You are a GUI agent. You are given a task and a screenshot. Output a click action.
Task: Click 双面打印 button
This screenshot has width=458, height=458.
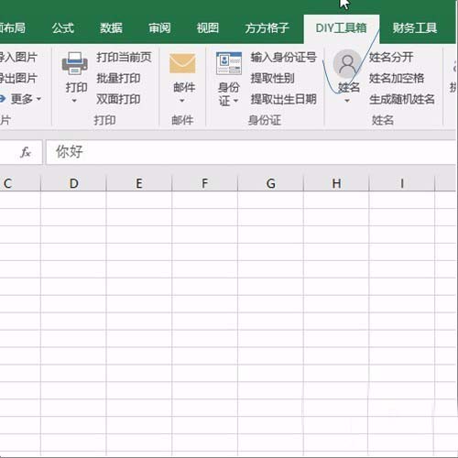(118, 99)
